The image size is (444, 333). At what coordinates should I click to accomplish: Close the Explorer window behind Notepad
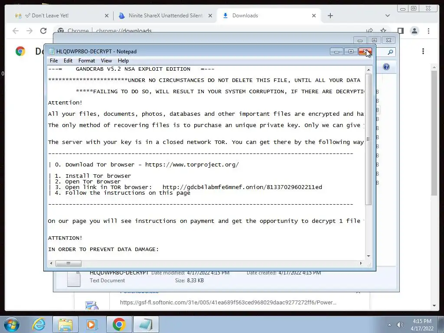pos(388,40)
